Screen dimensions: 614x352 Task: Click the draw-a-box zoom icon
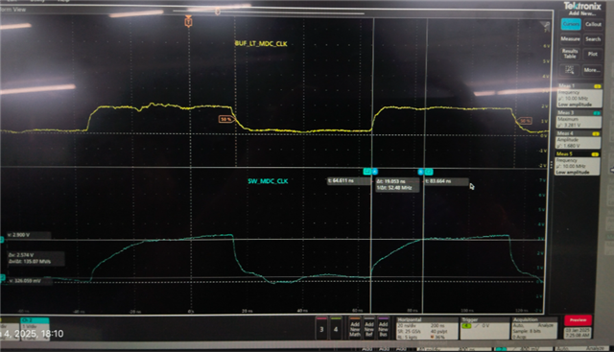point(569,70)
